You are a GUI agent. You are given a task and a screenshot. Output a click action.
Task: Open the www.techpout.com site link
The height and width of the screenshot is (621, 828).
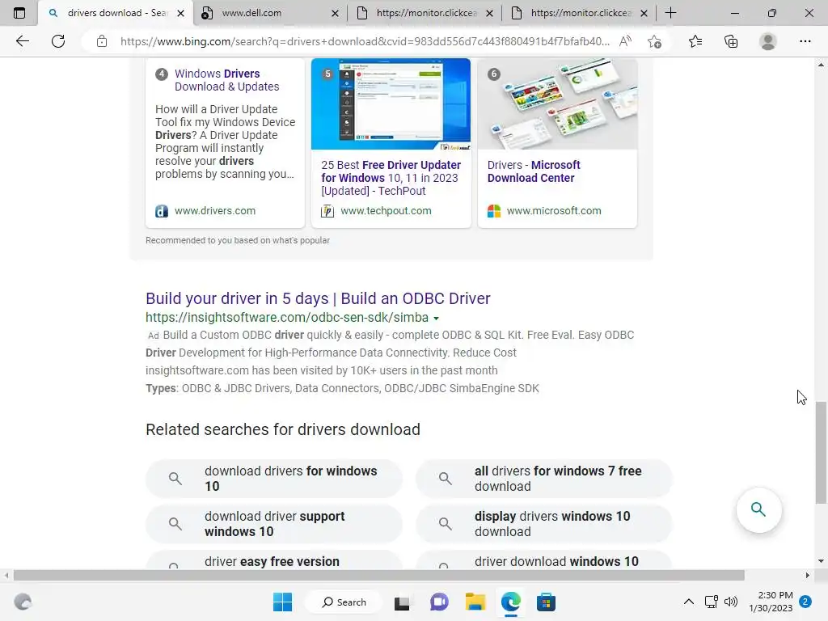[x=386, y=211]
